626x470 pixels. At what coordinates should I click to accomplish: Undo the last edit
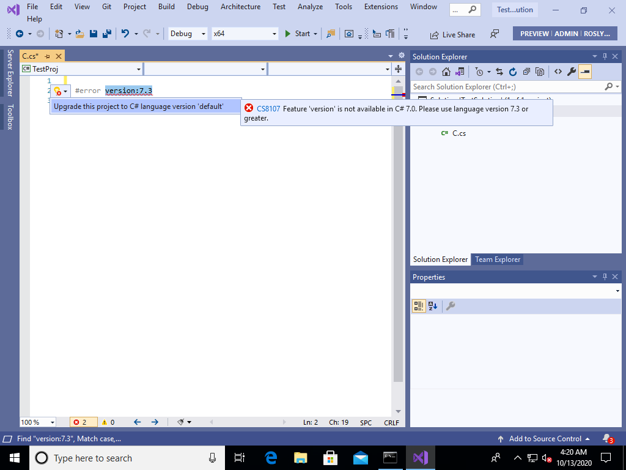tap(125, 34)
